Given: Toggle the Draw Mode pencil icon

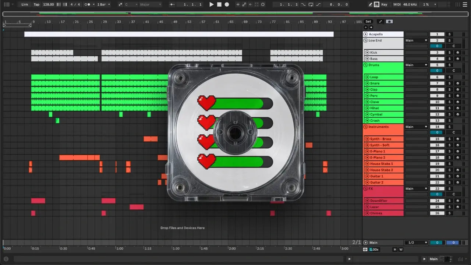Looking at the screenshot, I should 371,4.
